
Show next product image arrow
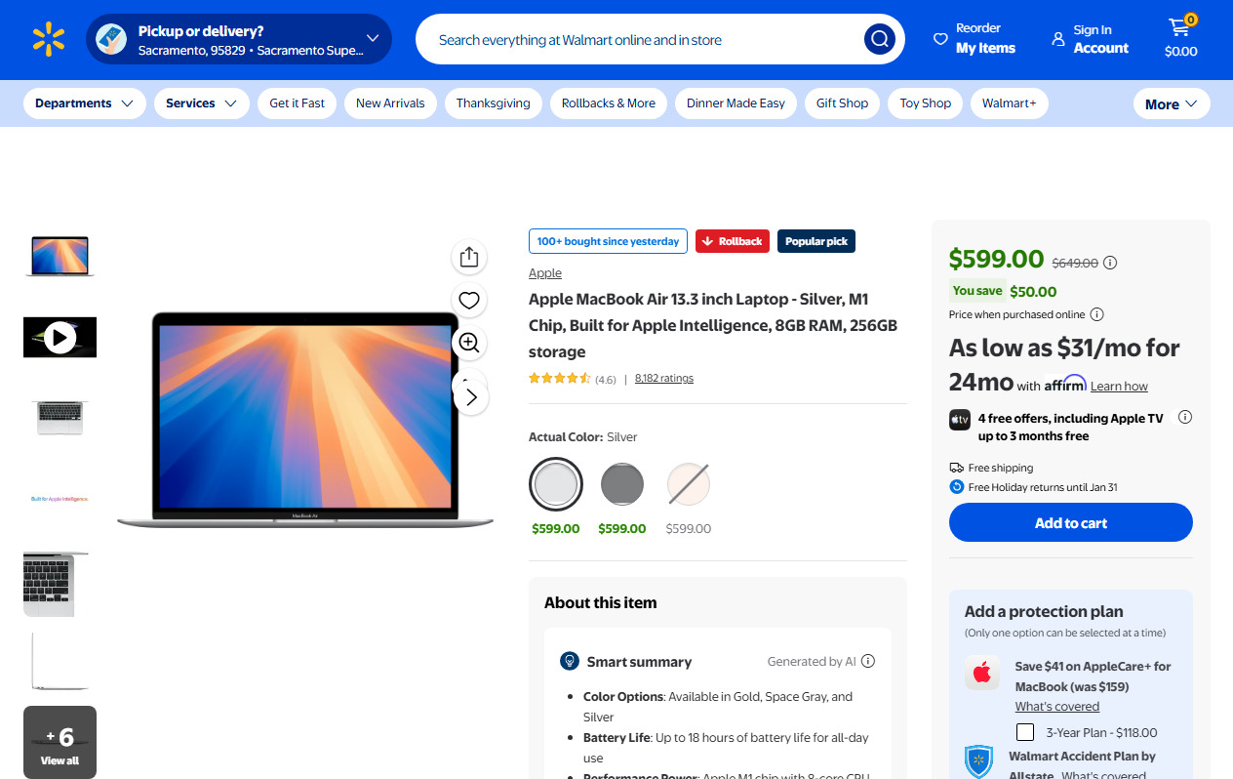click(x=471, y=396)
